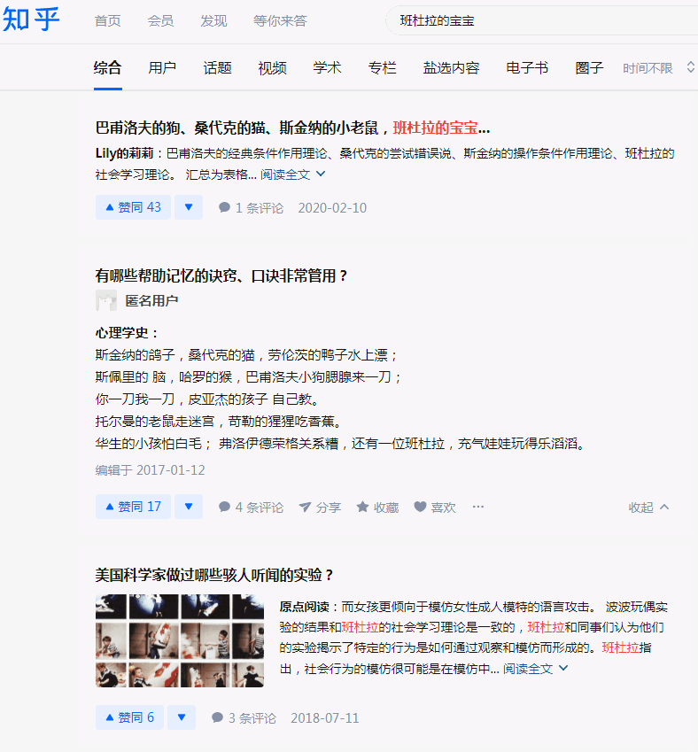Open 等你来答 section

click(280, 20)
